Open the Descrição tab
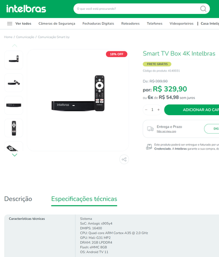 point(18,199)
